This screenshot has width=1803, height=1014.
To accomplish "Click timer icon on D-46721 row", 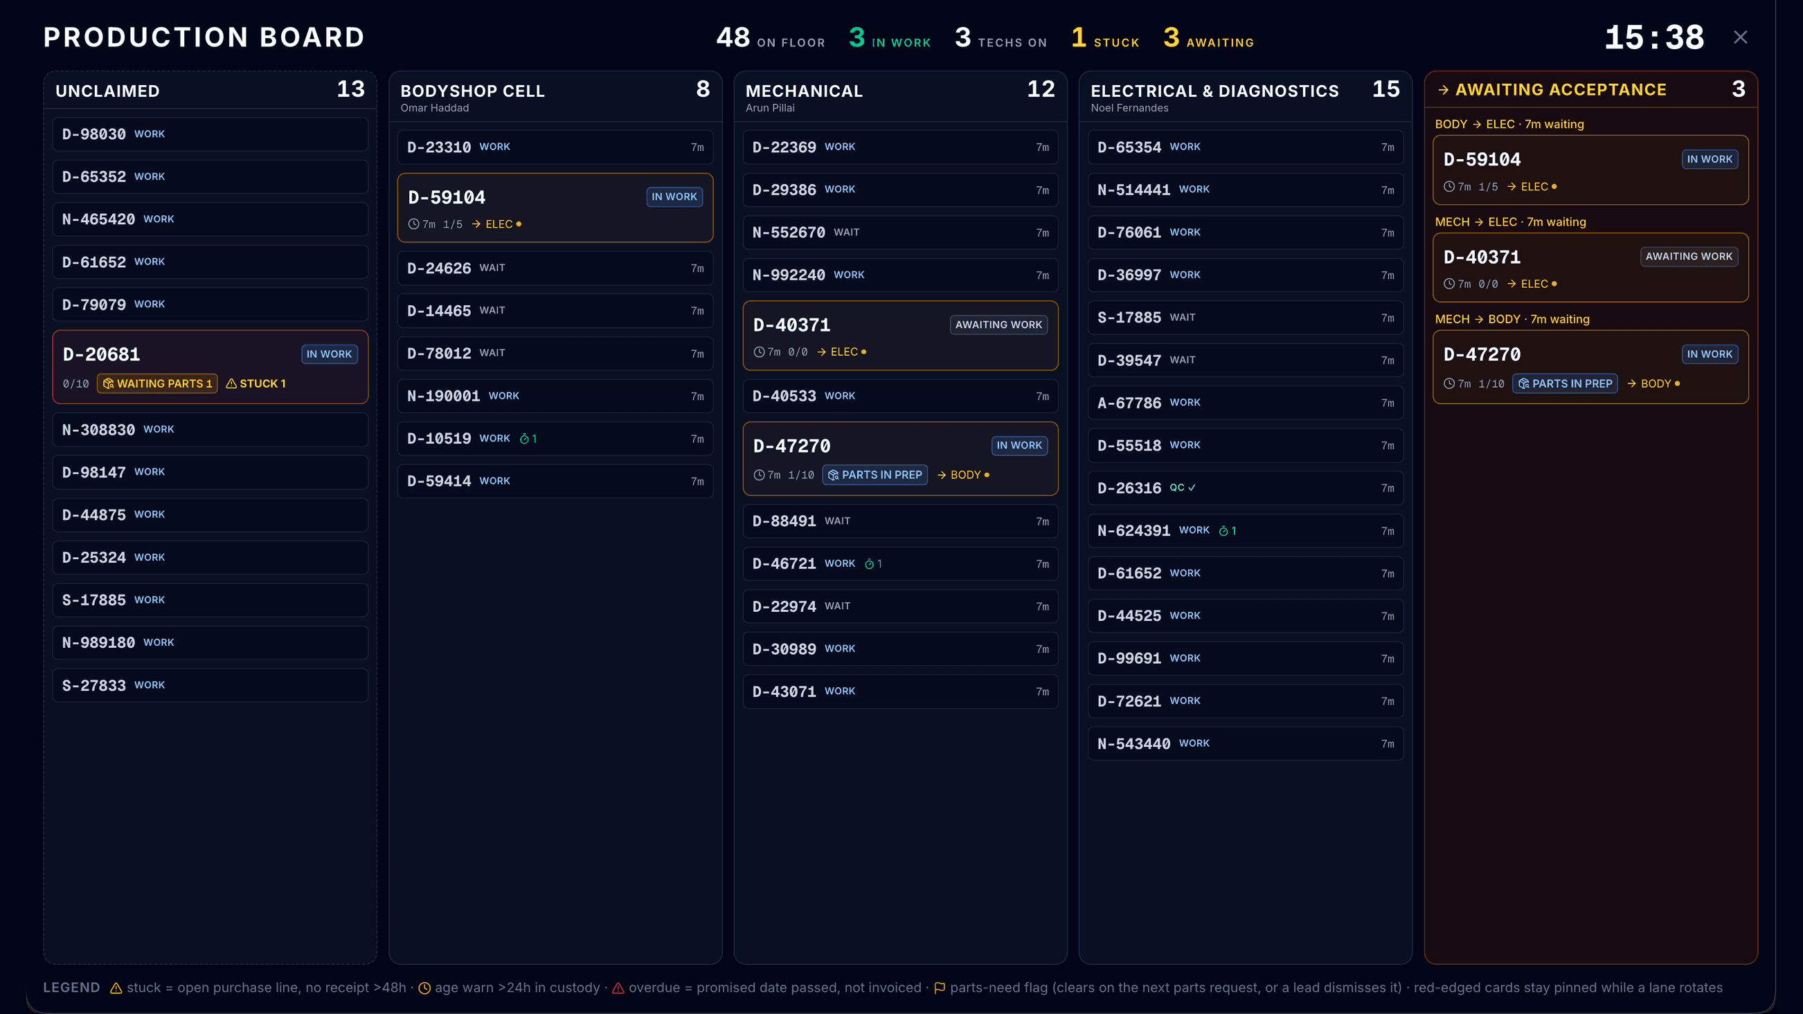I will point(870,564).
